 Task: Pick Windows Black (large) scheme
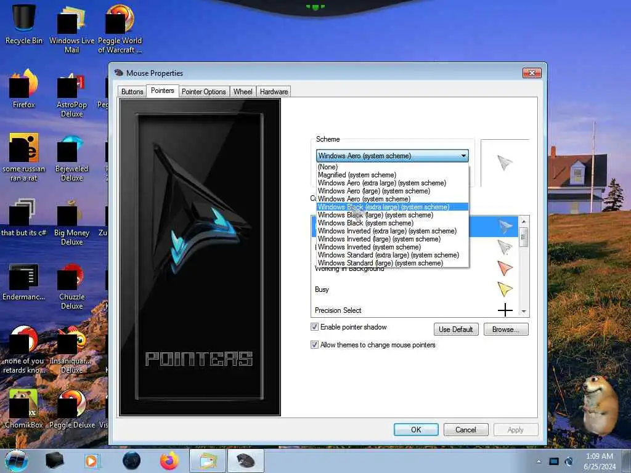393,215
